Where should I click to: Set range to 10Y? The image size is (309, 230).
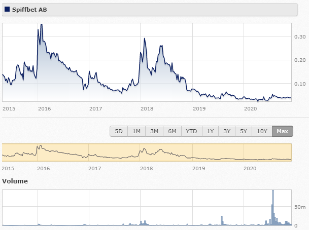[x=262, y=131]
